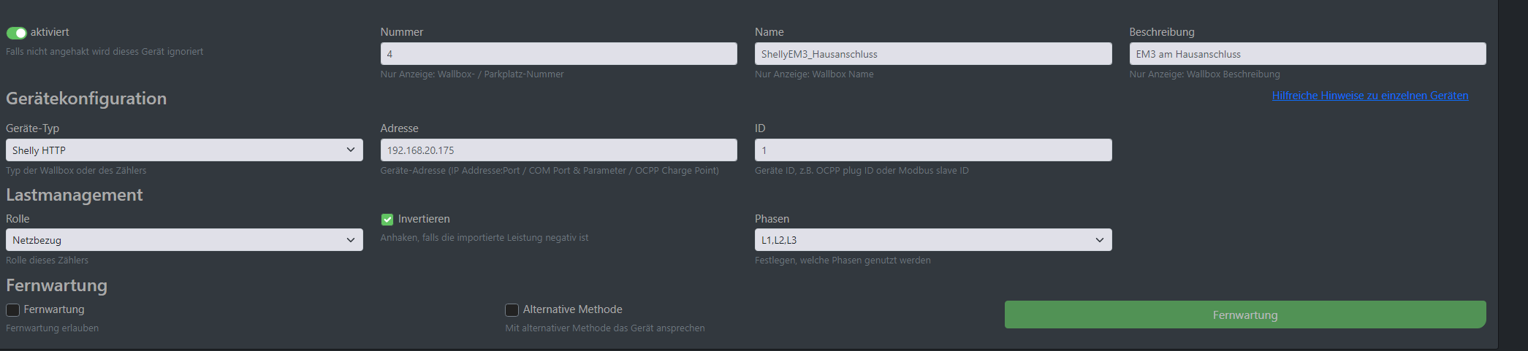
Task: Click the chevron arrow of the Rolle select
Action: 351,240
